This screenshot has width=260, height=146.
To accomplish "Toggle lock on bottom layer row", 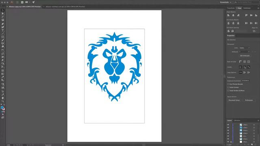I will (231, 142).
